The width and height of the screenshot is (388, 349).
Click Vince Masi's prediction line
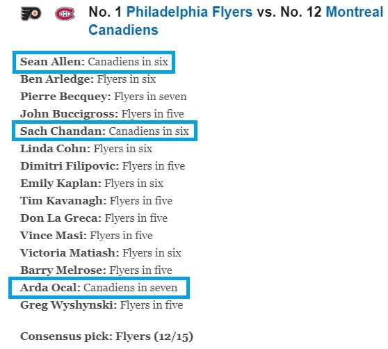pyautogui.click(x=87, y=236)
